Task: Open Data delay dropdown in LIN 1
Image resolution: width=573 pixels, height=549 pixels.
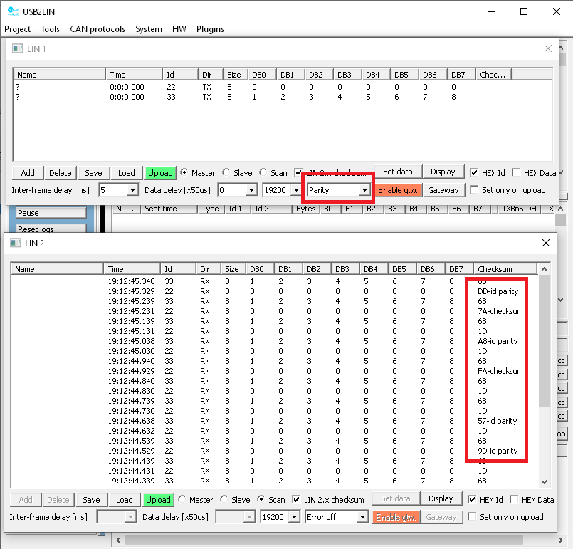Action: (251, 190)
